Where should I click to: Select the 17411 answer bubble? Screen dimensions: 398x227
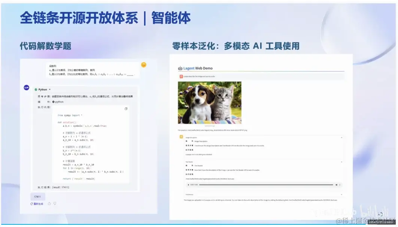click(37, 197)
